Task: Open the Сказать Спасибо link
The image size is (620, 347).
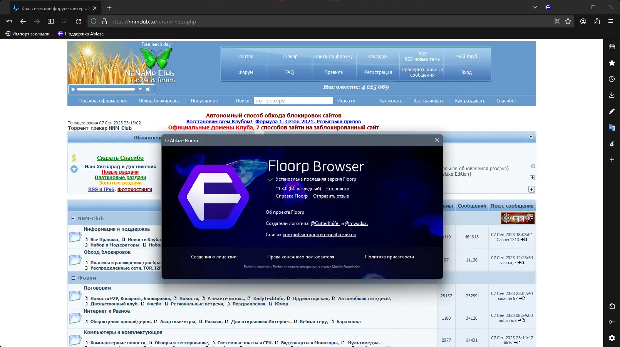Action: pyautogui.click(x=120, y=158)
